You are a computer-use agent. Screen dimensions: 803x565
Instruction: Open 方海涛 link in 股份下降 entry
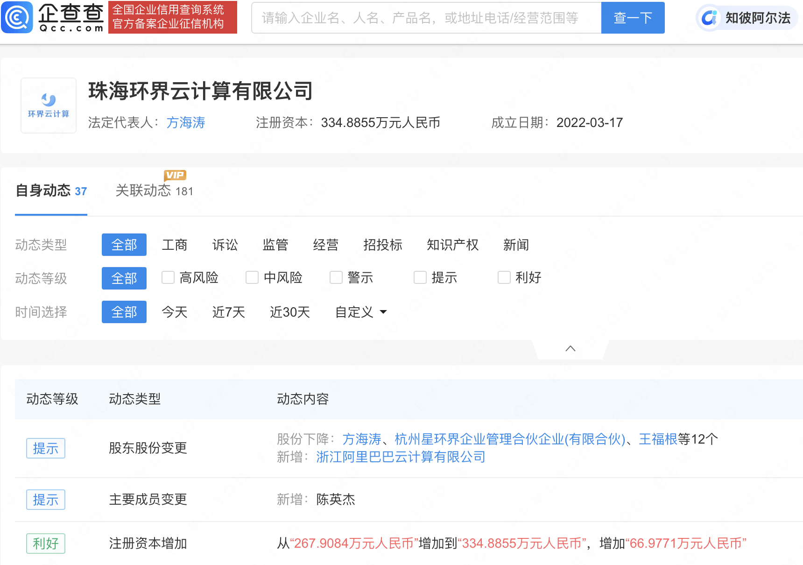(x=362, y=439)
